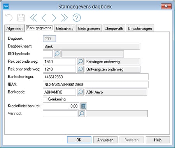Open Vennoot lookup magnifier
Screen dimensions: 175x148
[x=82, y=114]
